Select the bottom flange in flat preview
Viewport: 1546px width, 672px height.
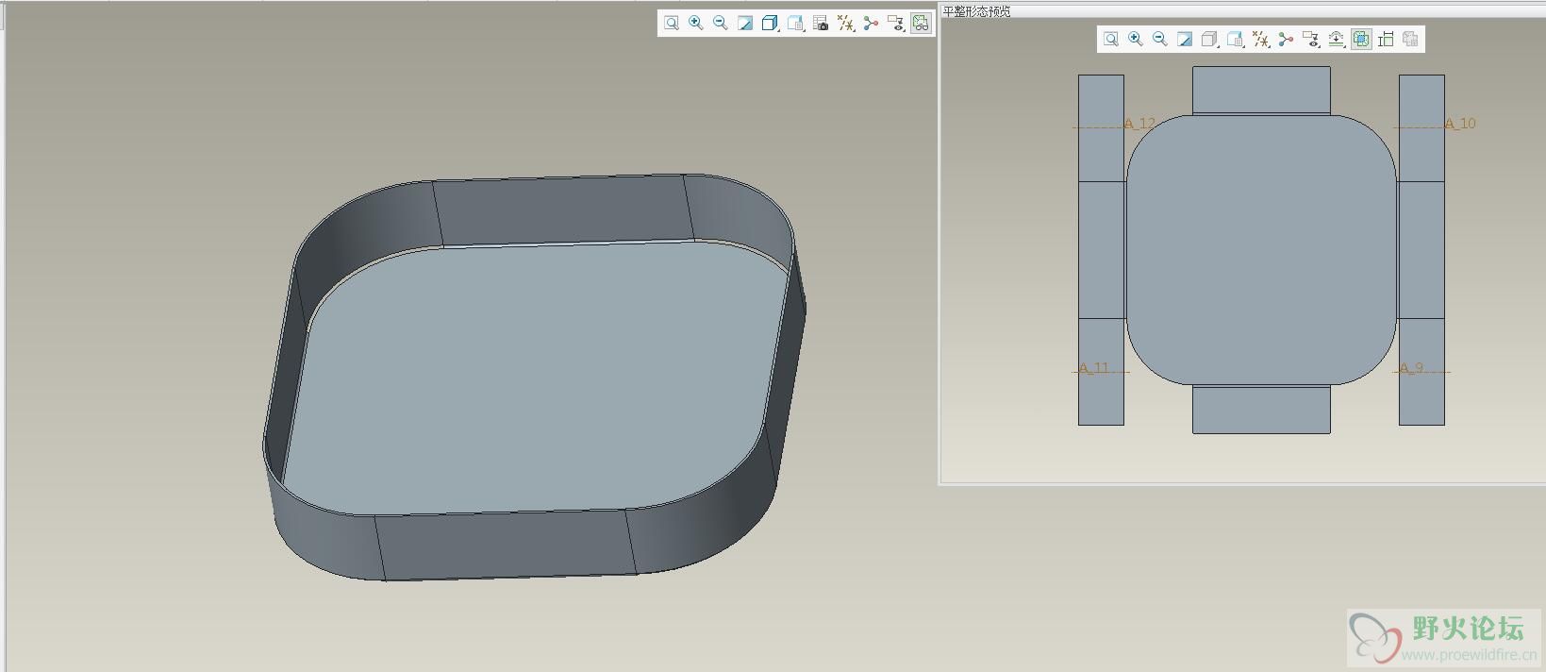click(1261, 410)
